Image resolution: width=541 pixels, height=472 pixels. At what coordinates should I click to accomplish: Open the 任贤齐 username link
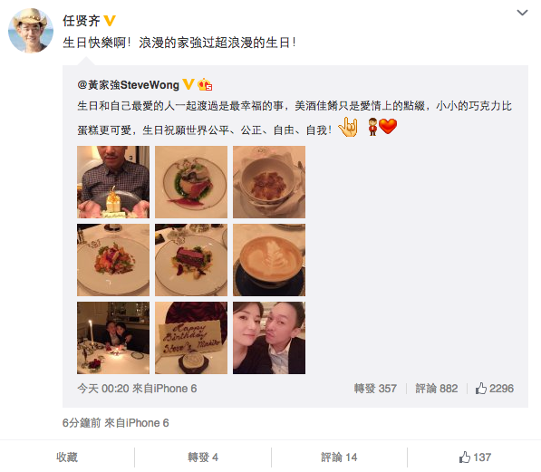click(x=82, y=21)
